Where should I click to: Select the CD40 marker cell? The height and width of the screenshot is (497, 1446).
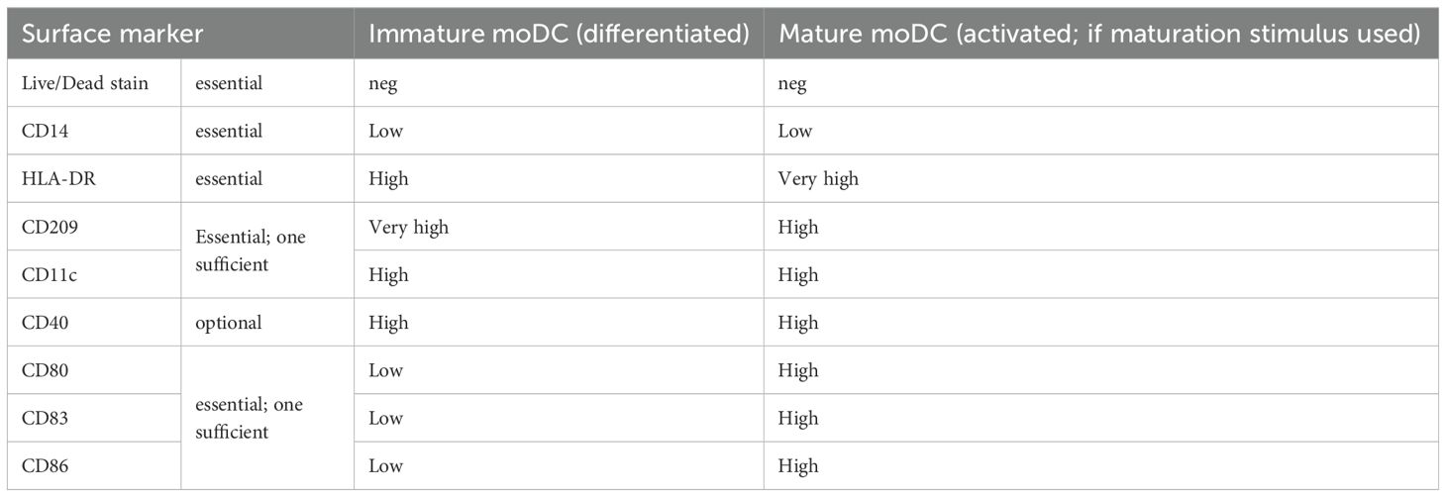point(45,323)
